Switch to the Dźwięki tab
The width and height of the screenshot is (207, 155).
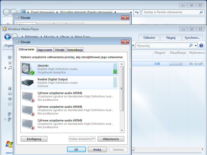[60, 50]
